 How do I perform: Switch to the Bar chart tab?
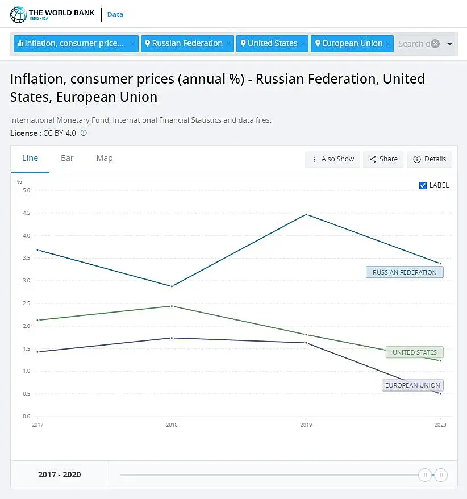click(67, 158)
